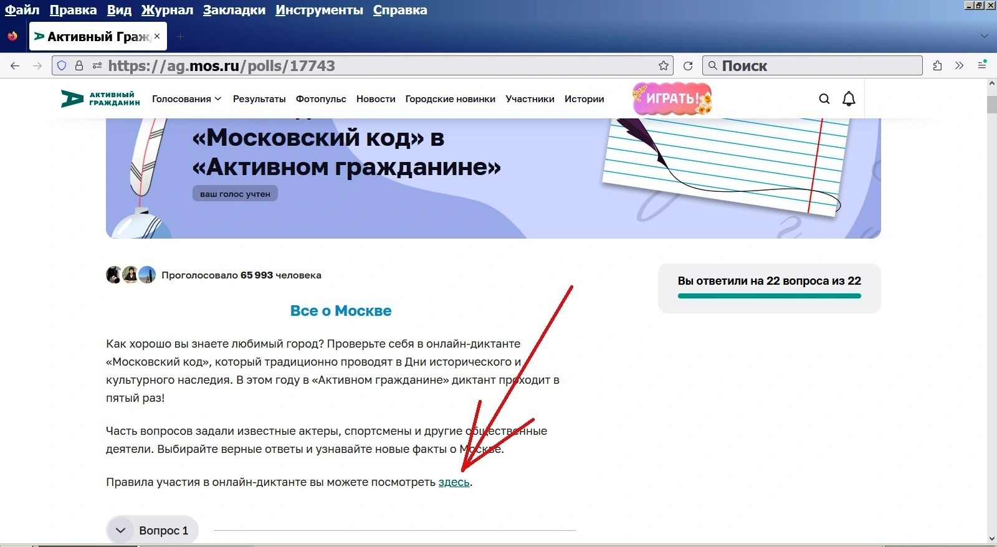Open the Фотопульс section

click(321, 98)
